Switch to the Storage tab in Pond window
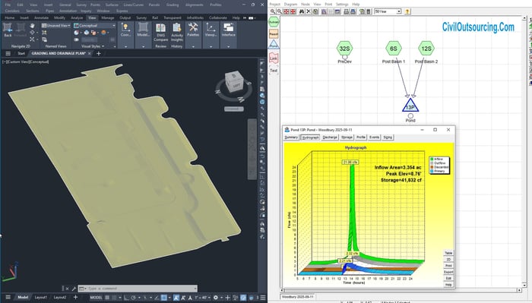 [347, 137]
